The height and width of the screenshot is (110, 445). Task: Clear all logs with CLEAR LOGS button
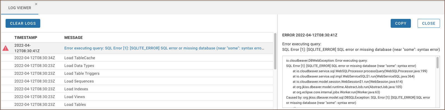pos(23,23)
